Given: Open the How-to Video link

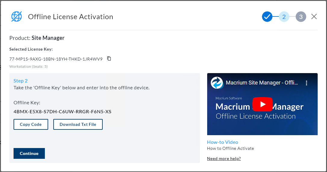Looking at the screenshot, I should [x=223, y=142].
